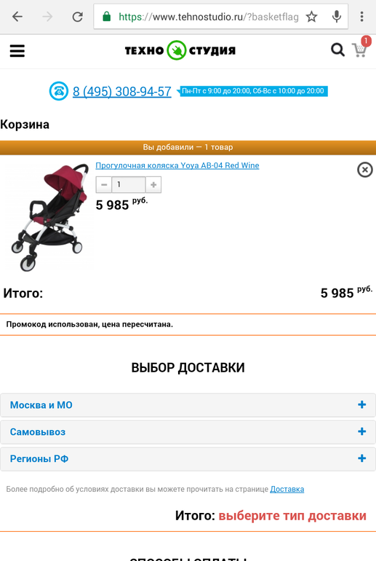Go back to the previous page
376x561 pixels.
17,17
